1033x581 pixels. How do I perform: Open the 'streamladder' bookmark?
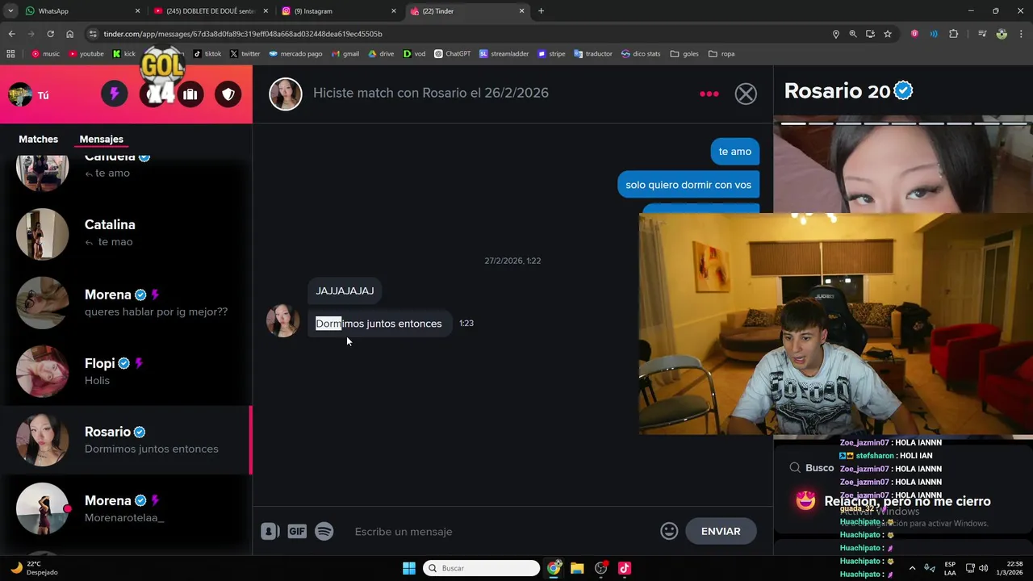pos(504,54)
